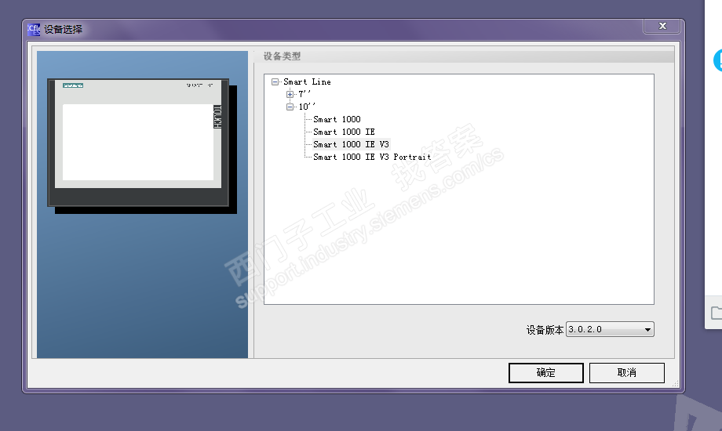This screenshot has height=431, width=722.
Task: Collapse the Smart Line tree node
Action: pos(275,81)
